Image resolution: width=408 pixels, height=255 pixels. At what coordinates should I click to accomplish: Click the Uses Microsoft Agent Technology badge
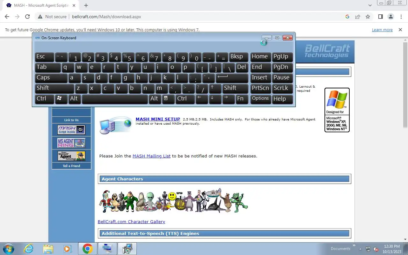[71, 156]
